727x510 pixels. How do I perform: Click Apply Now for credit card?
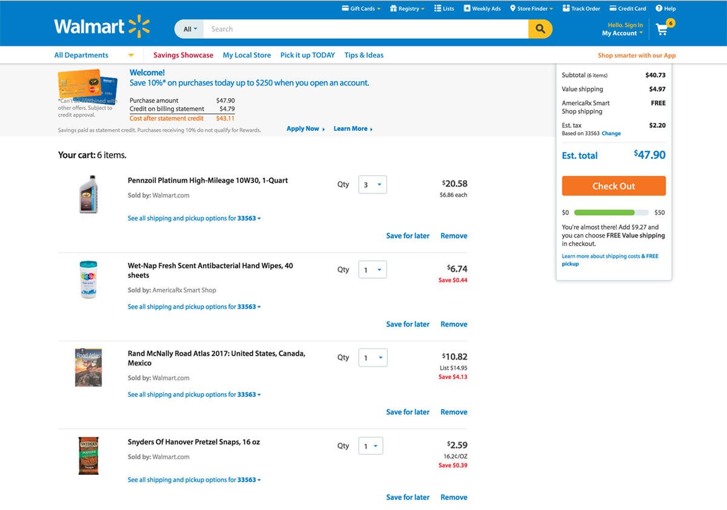pos(305,128)
